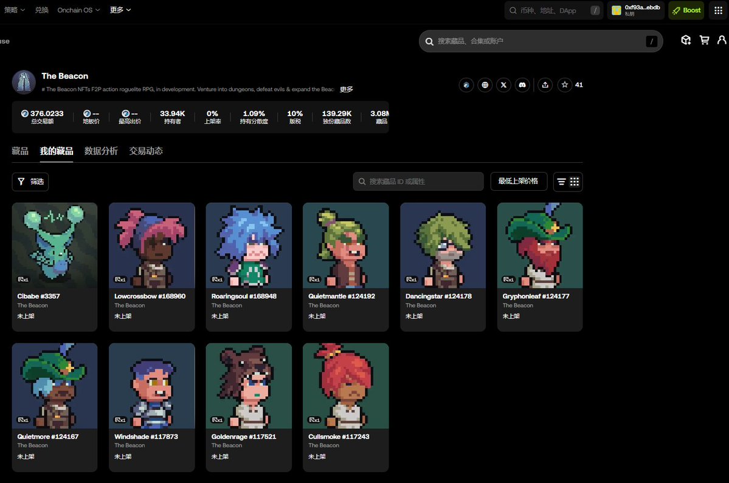This screenshot has height=483, width=729.
Task: Open the 兑换 menu item
Action: [42, 10]
